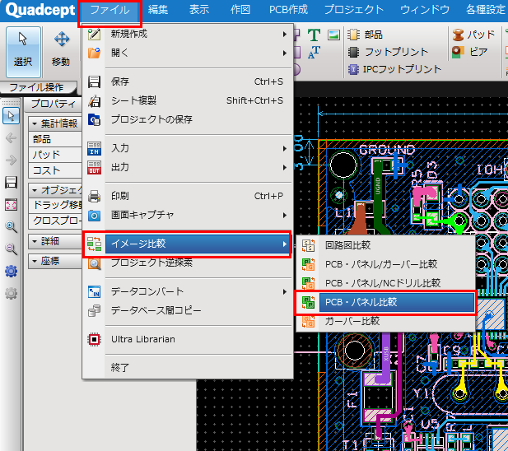
Task: Collapse the オブジェクト section
Action: pos(35,190)
